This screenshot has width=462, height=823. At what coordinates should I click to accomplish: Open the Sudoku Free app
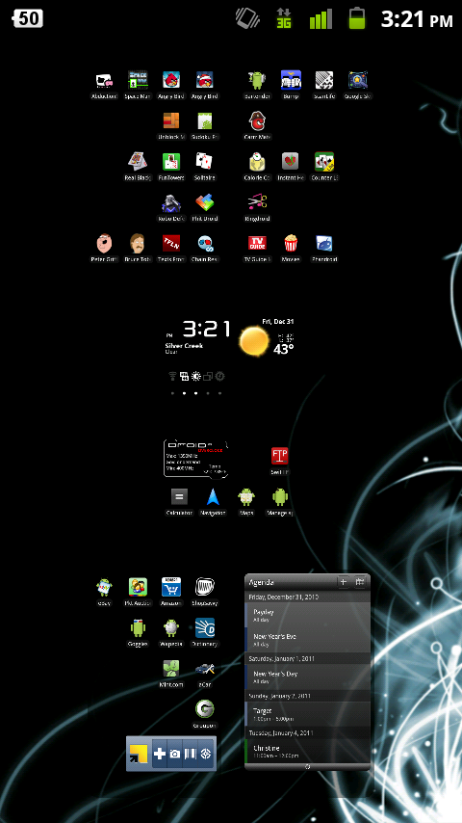coord(204,121)
